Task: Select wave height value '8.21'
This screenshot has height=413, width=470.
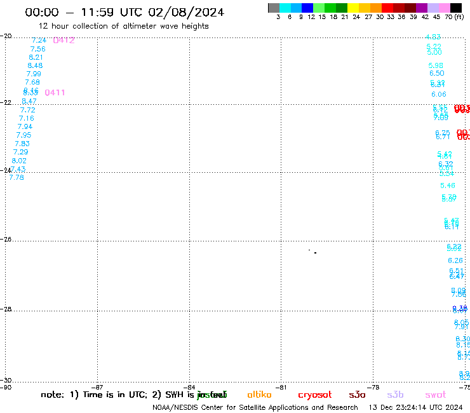Action: [x=36, y=57]
